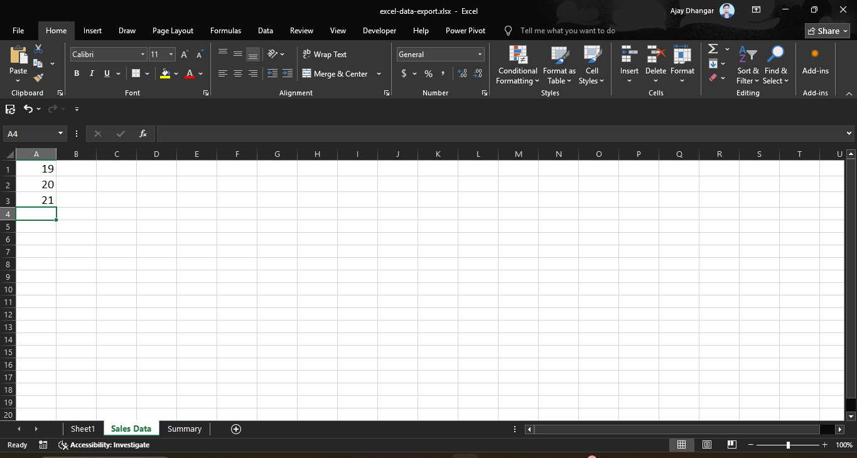The width and height of the screenshot is (857, 458).
Task: Switch to the Formulas ribbon tab
Action: [225, 31]
